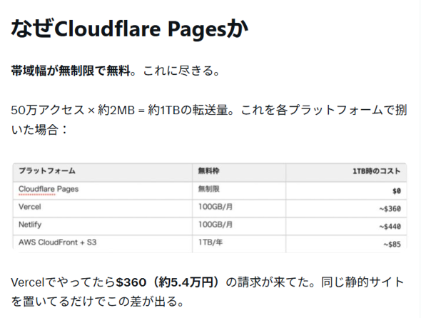The image size is (421, 318).
Task: Click the heading なぜCloudflare Pagesか
Action: [129, 29]
